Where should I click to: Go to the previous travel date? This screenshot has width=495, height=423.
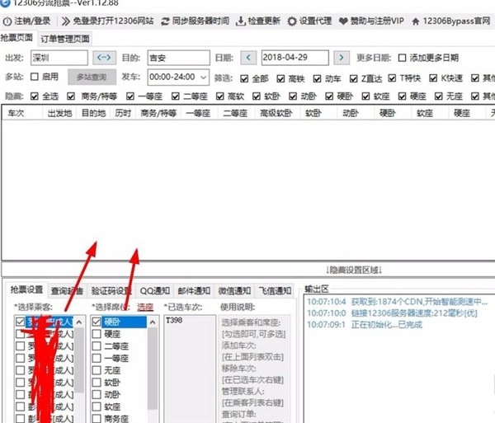coord(247,58)
